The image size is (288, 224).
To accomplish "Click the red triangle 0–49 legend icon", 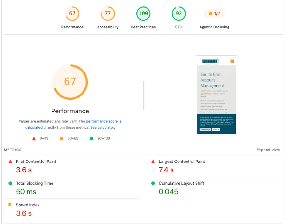I will tap(34, 138).
